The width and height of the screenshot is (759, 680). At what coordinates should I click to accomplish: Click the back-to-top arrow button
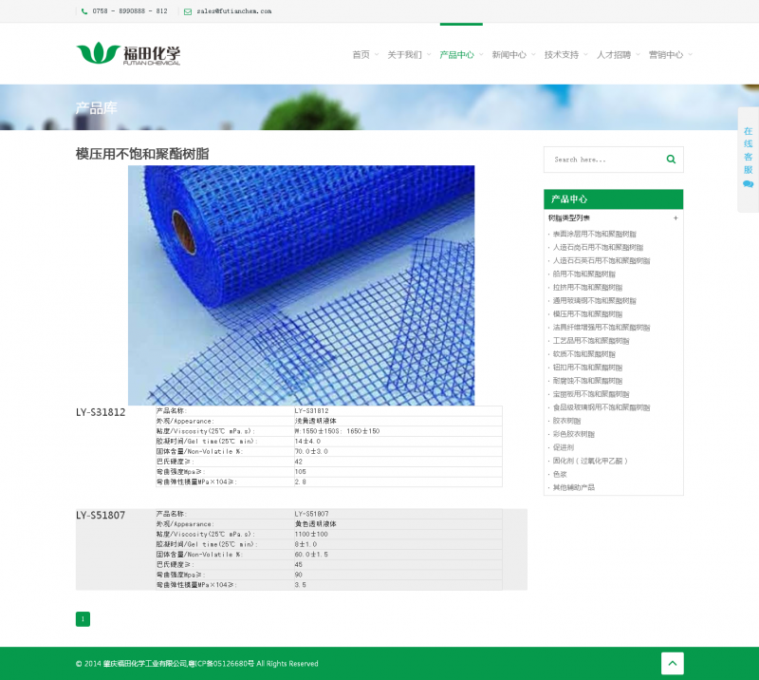click(x=672, y=664)
